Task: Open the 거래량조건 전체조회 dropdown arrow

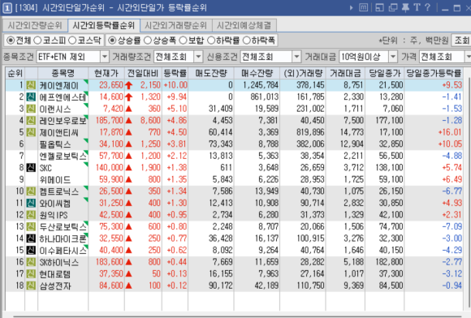Action: 198,57
